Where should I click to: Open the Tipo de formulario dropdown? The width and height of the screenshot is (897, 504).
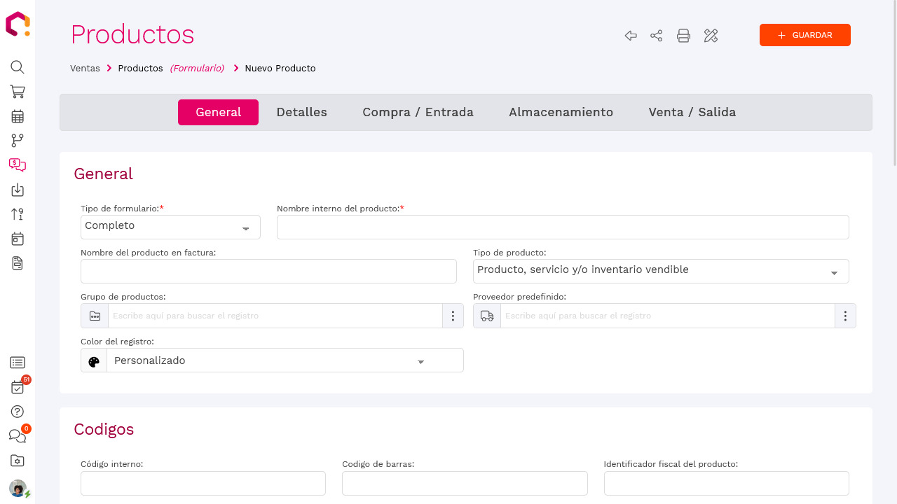point(170,227)
